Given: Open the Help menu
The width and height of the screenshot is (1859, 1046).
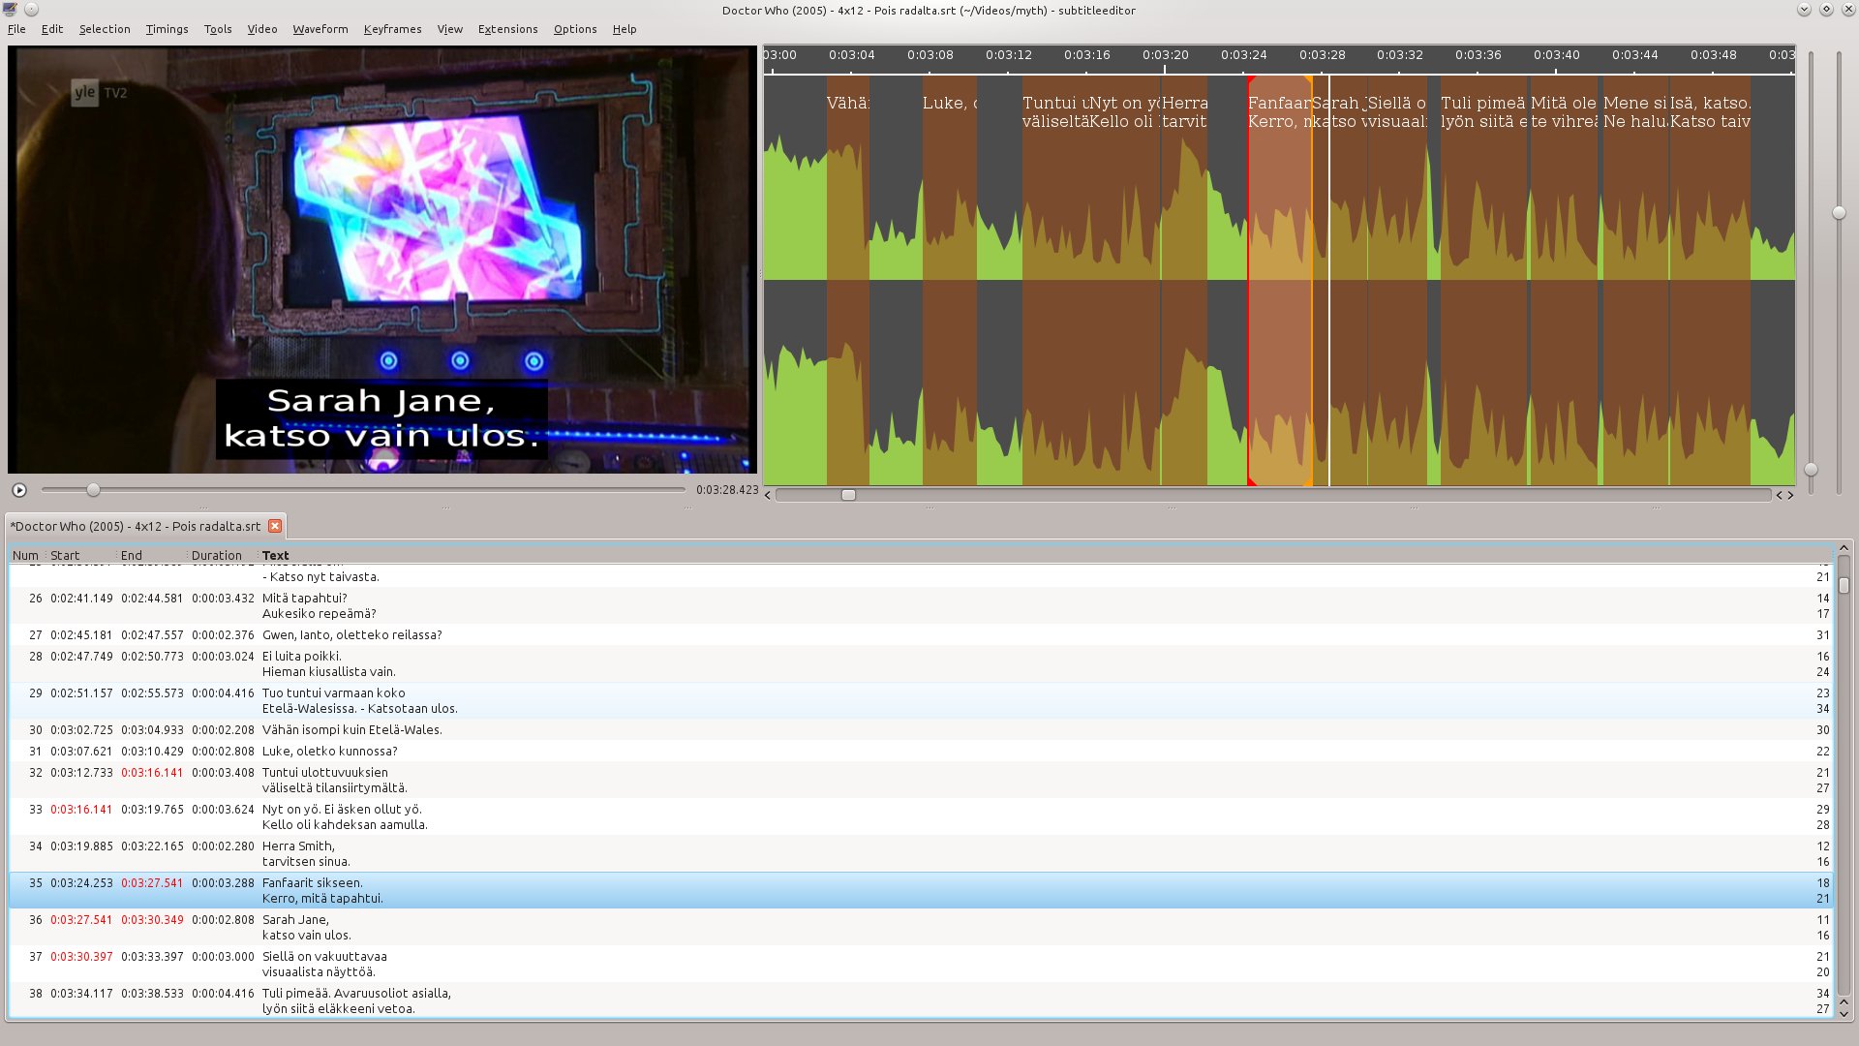Looking at the screenshot, I should tap(625, 29).
